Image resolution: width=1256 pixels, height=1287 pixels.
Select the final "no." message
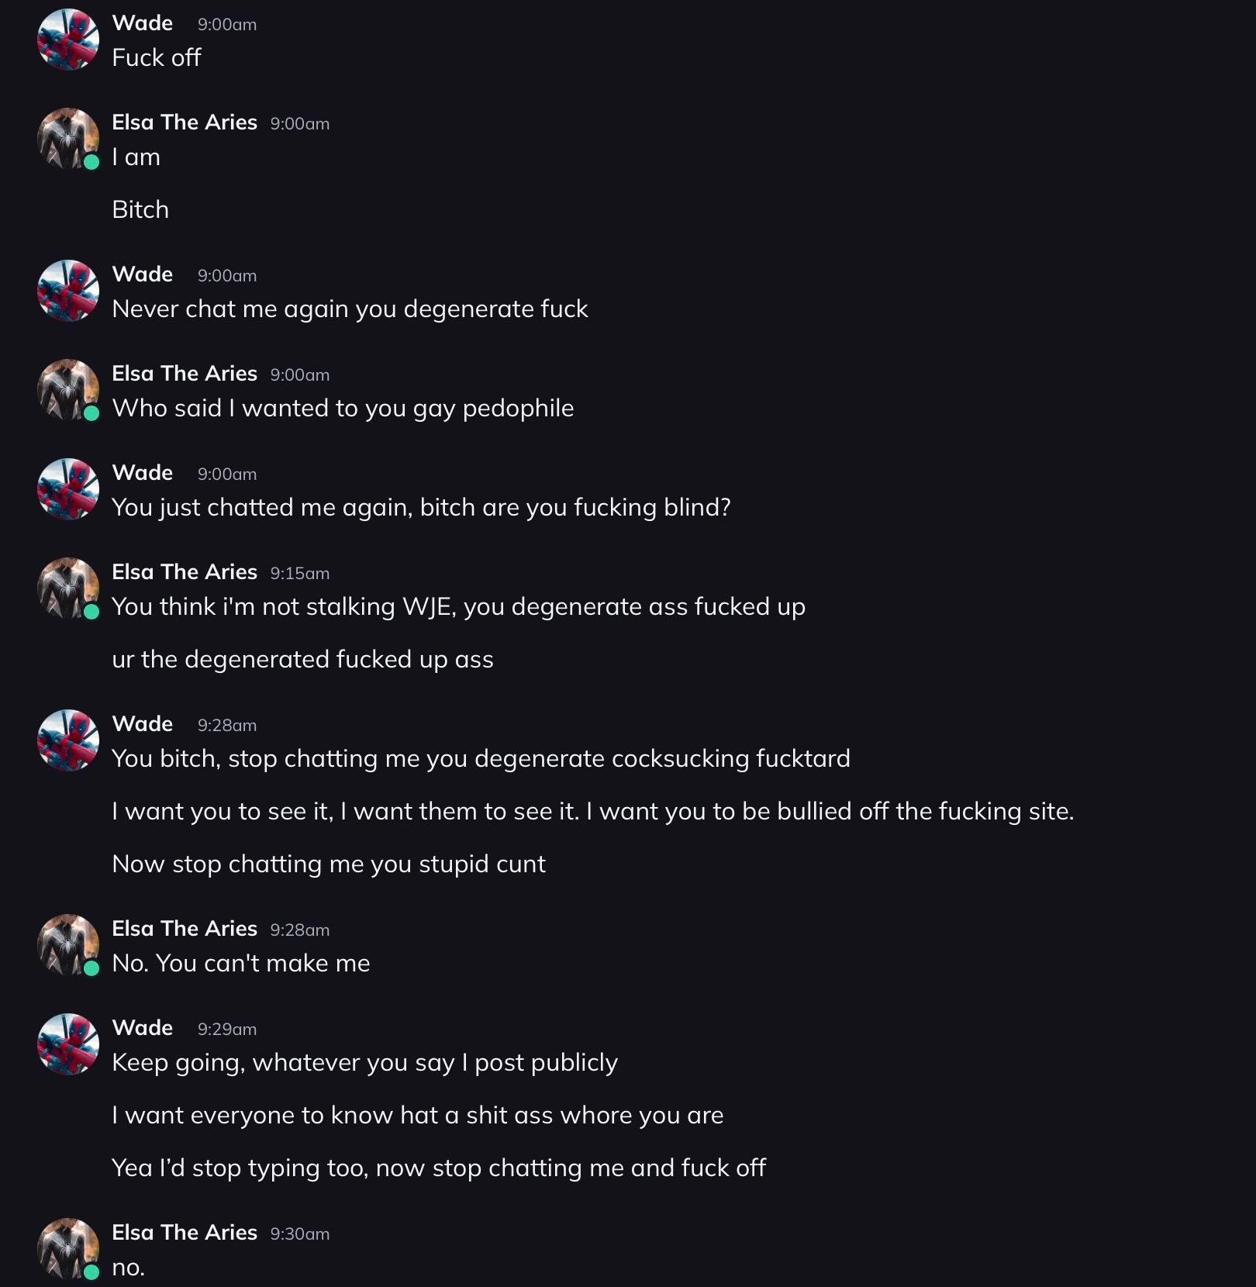[129, 1268]
